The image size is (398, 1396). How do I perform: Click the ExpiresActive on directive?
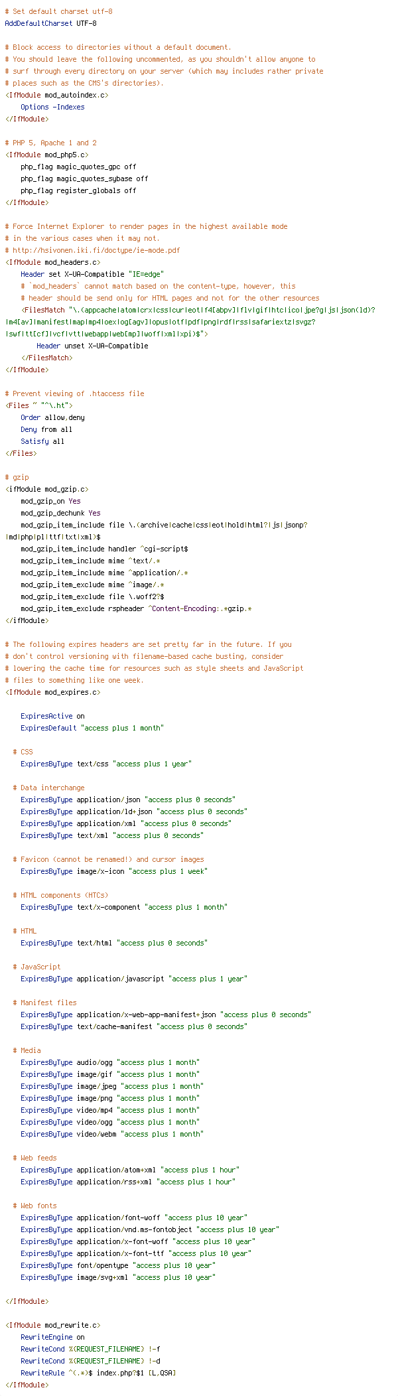[x=52, y=716]
